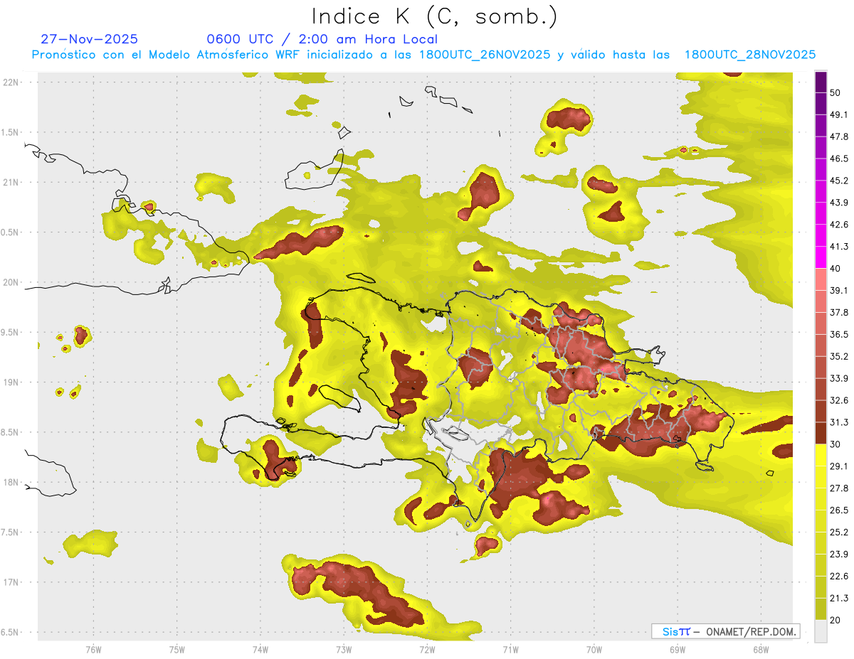Click the '32.6' color scale value
The height and width of the screenshot is (659, 854).
pos(839,400)
